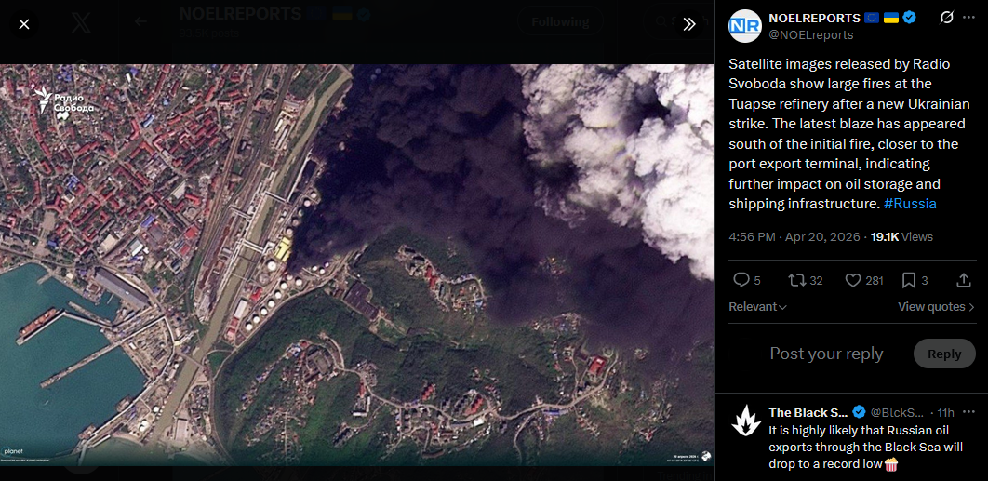Open the @NOELreports handle link
The image size is (988, 481).
811,34
